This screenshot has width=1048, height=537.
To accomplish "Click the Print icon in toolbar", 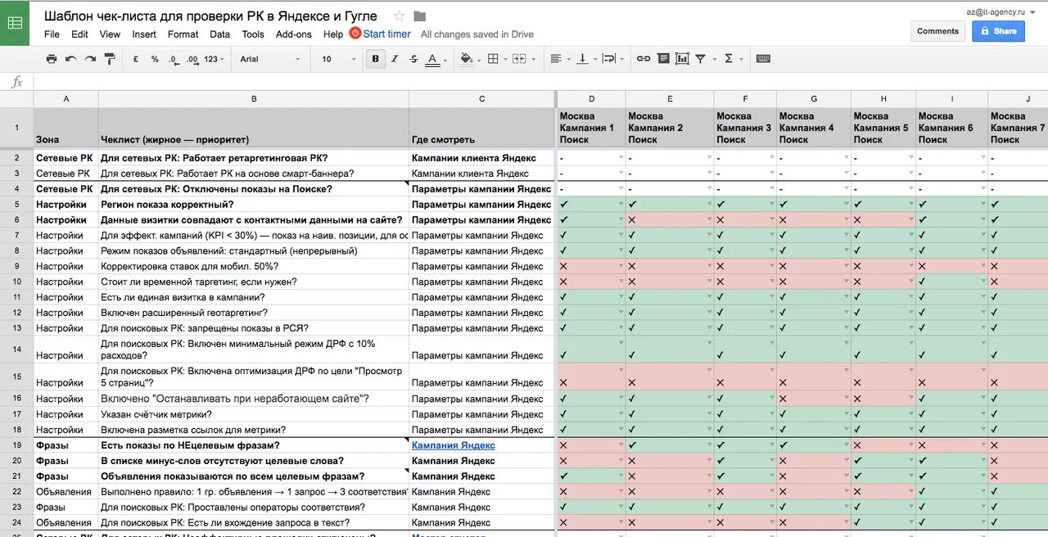I will pos(52,59).
